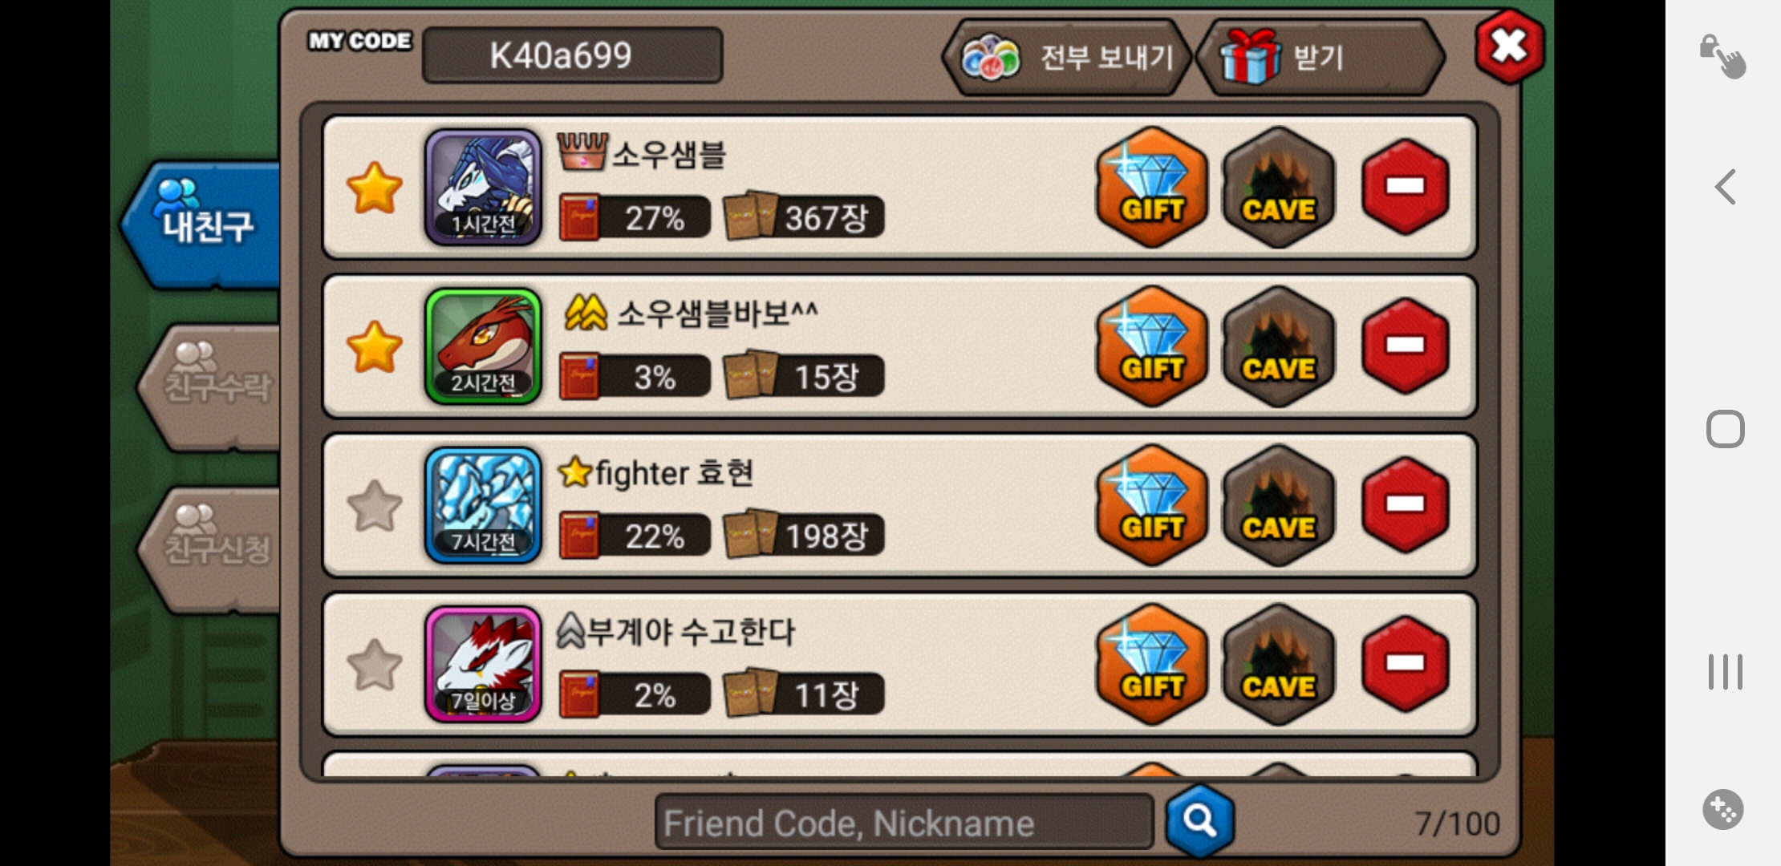Image resolution: width=1781 pixels, height=866 pixels.
Task: Open the CAVE of fighter 효현
Action: pyautogui.click(x=1278, y=505)
